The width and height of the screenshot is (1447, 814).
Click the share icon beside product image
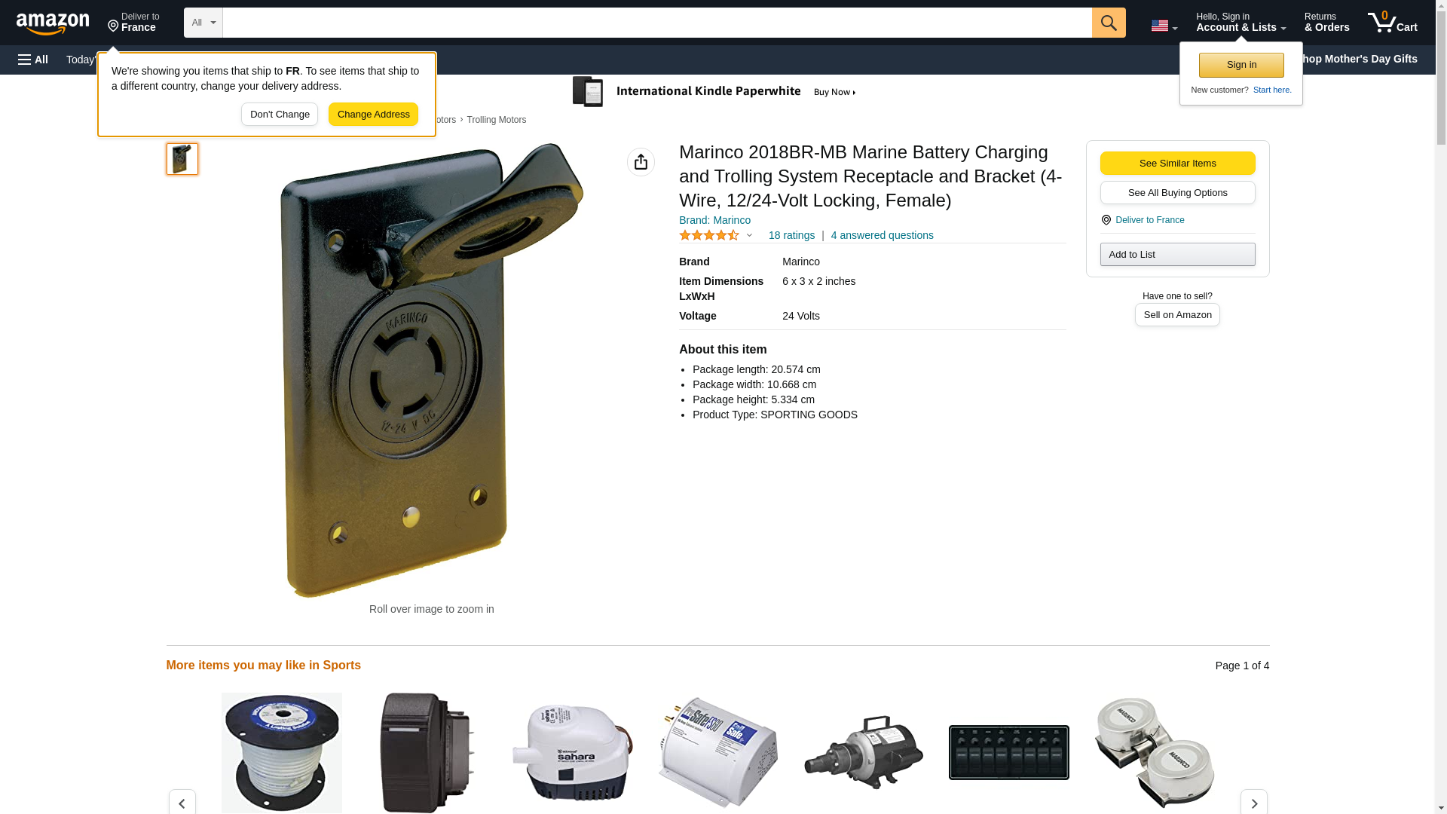pos(641,162)
